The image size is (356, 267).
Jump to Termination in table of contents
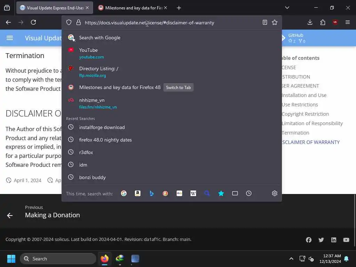coord(296,133)
